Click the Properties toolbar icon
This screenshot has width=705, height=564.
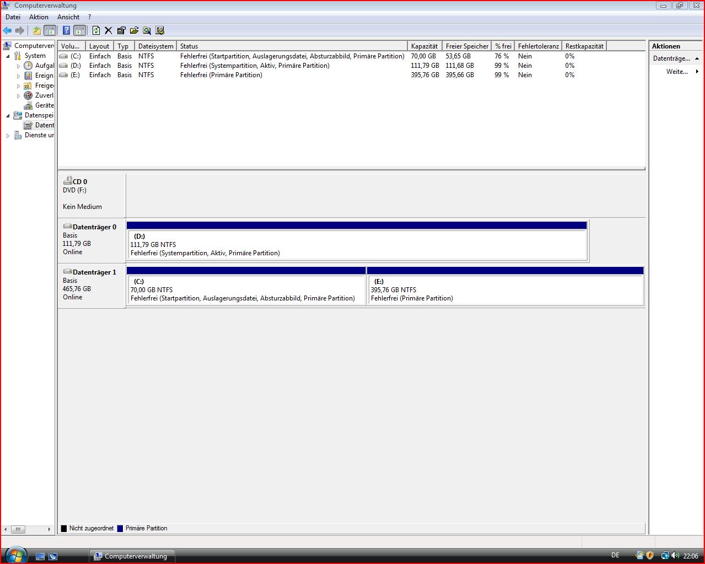coord(121,31)
